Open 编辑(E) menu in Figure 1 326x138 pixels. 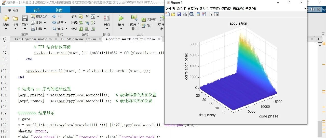pyautogui.click(x=181, y=9)
